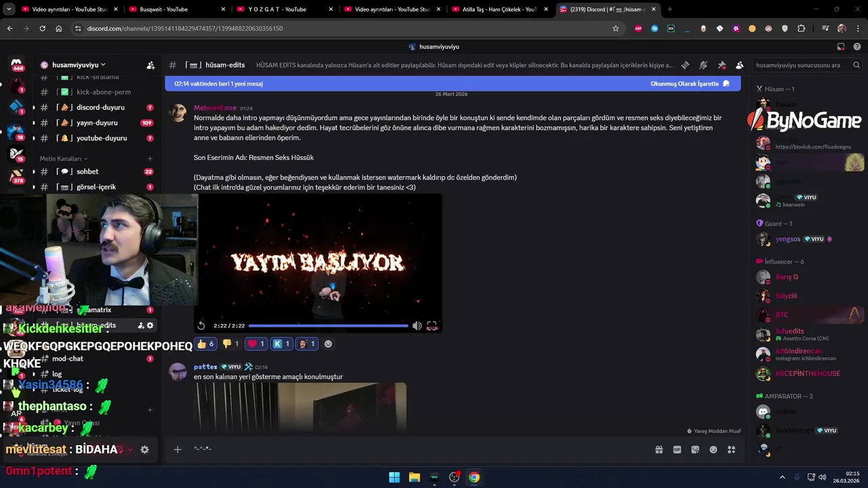Open the video in fullscreen
This screenshot has width=868, height=488.
432,326
